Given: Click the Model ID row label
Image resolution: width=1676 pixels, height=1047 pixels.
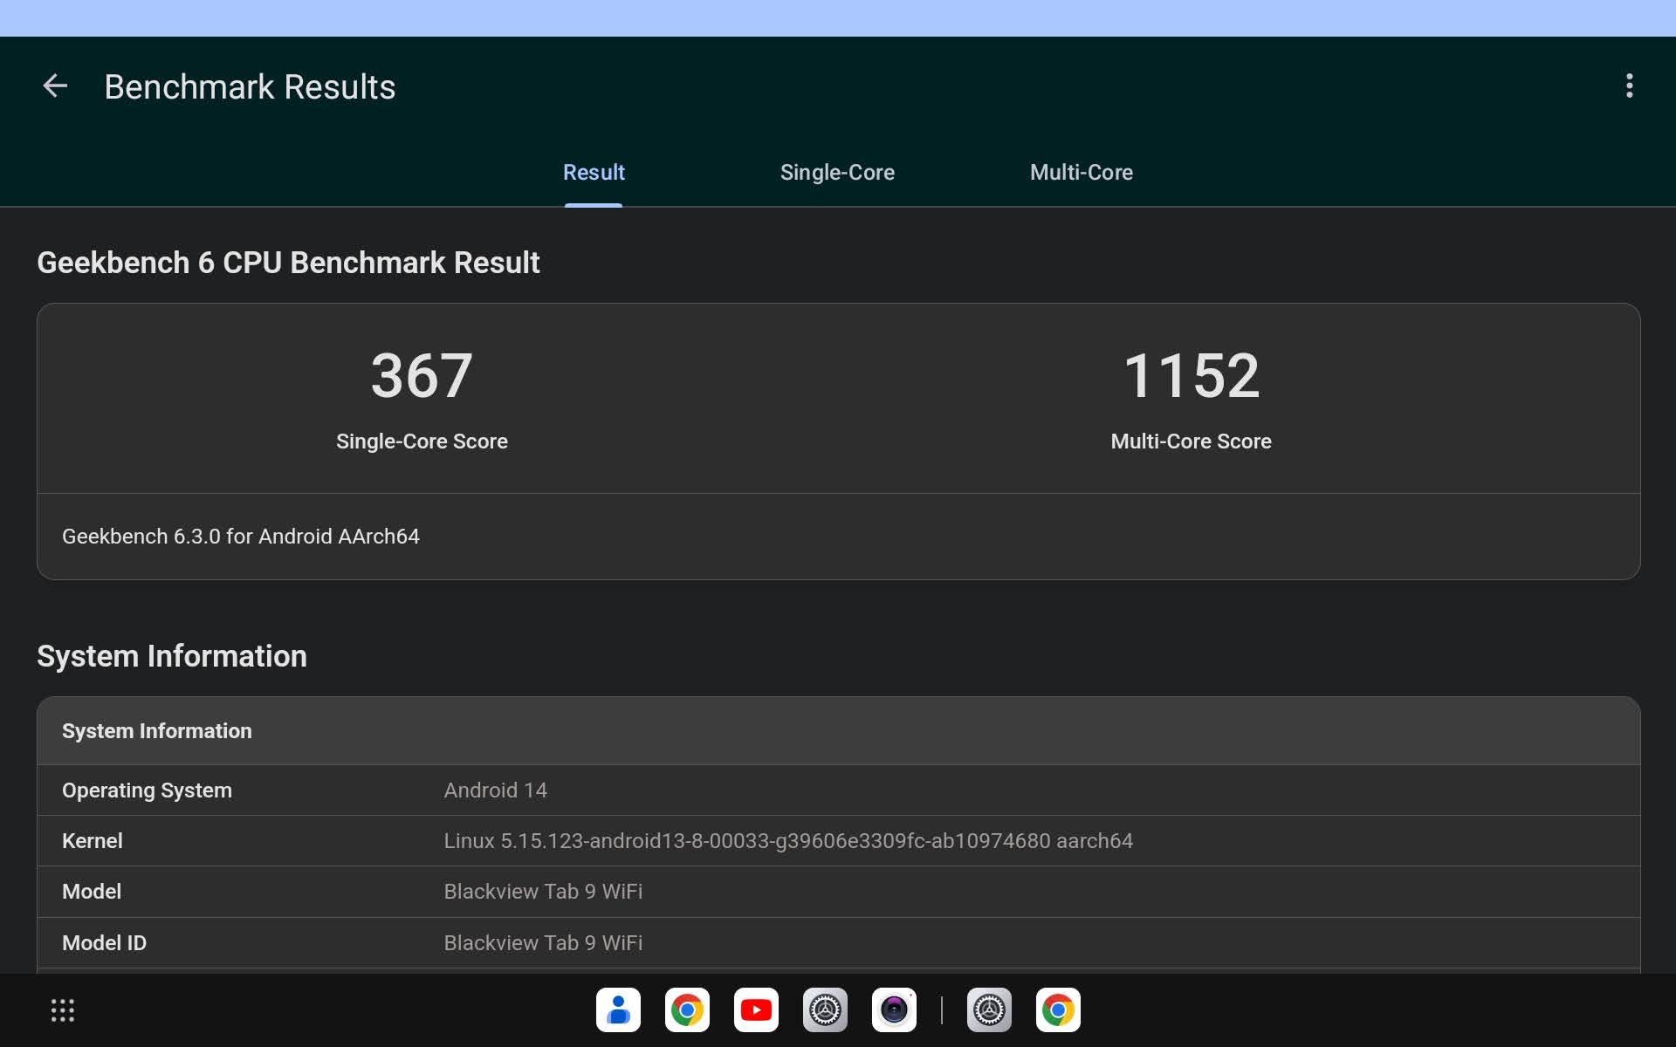Looking at the screenshot, I should 104,943.
